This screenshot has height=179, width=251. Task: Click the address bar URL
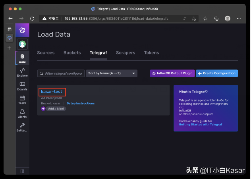(x=116, y=19)
